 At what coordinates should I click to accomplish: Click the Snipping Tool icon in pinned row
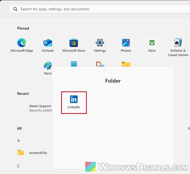pyautogui.click(x=100, y=64)
